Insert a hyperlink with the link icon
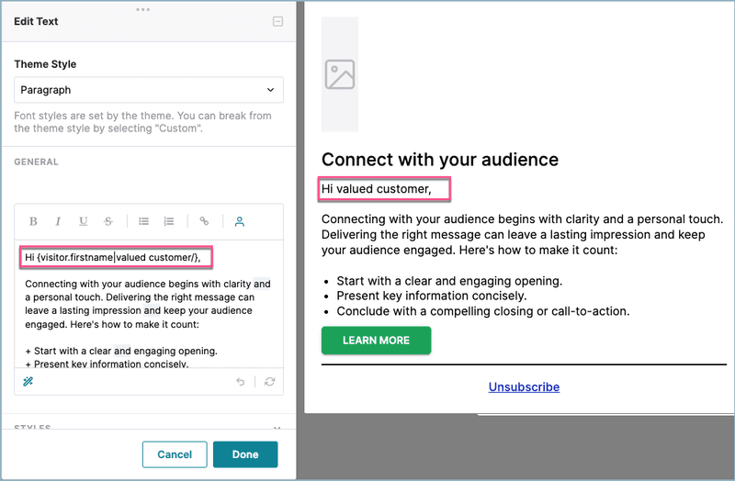This screenshot has height=481, width=735. click(204, 221)
